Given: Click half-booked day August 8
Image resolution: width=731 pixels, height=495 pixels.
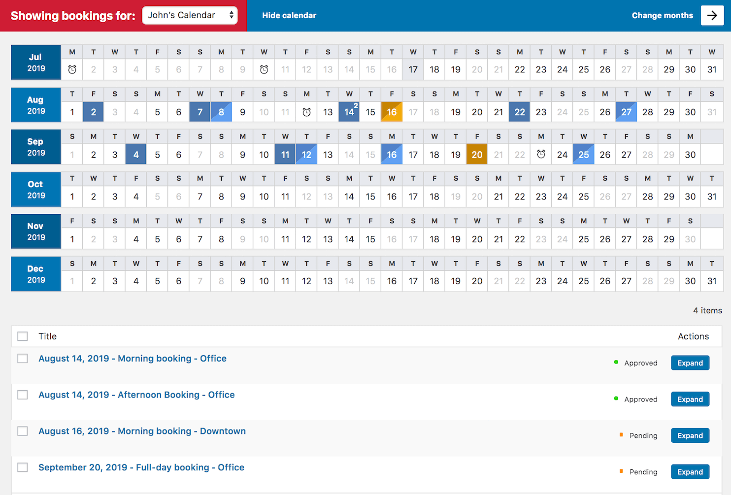Looking at the screenshot, I should coord(221,112).
